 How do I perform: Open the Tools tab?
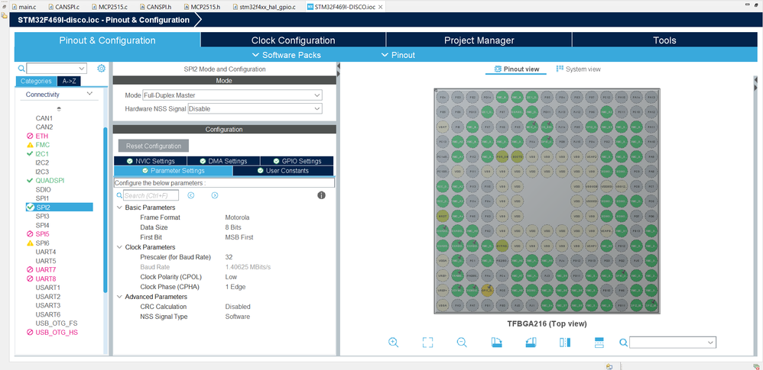coord(664,40)
